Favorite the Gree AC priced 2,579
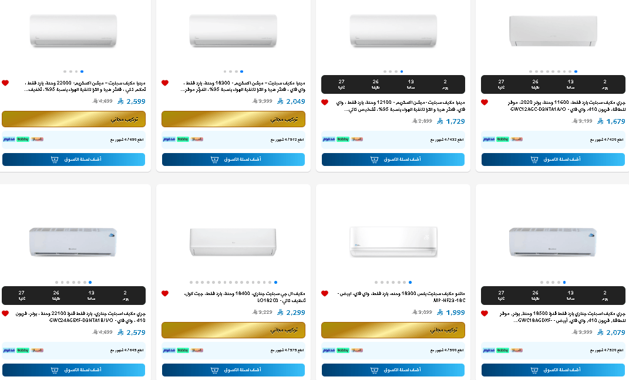629x380 pixels. [5, 314]
